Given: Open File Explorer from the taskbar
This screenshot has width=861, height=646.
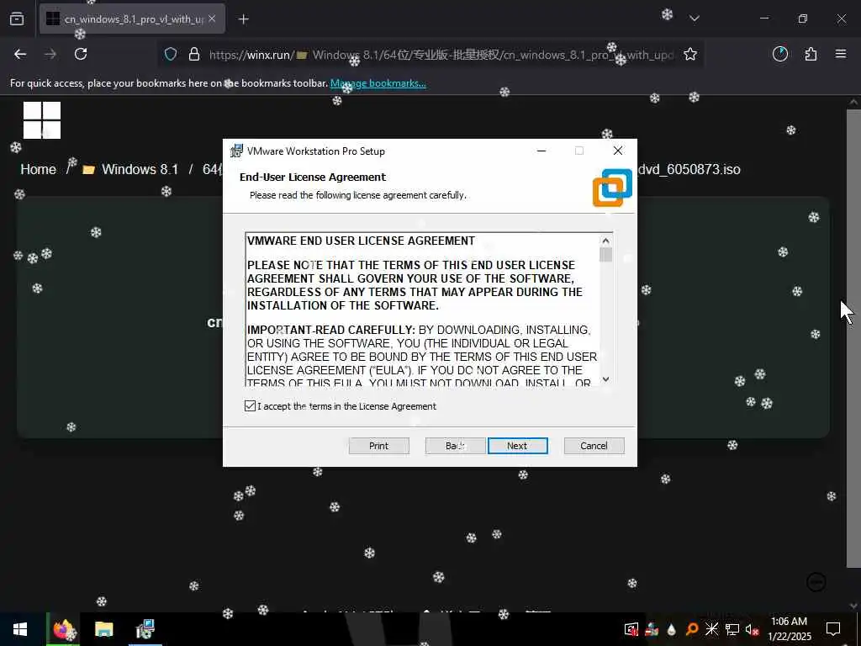Looking at the screenshot, I should (103, 629).
